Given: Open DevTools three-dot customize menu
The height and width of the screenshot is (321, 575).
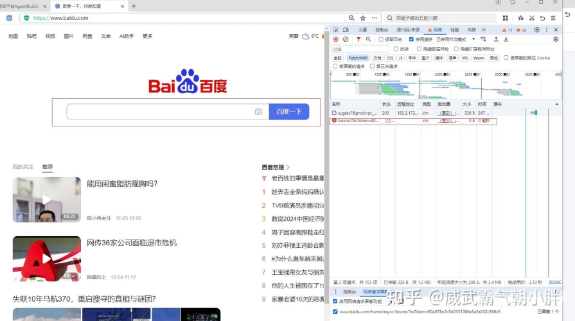Looking at the screenshot, I should [x=547, y=30].
